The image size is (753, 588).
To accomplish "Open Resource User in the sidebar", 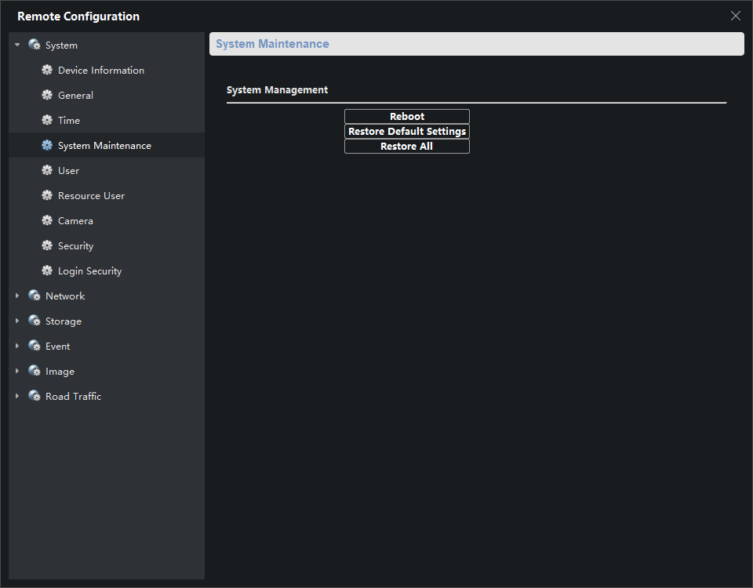I will [91, 196].
